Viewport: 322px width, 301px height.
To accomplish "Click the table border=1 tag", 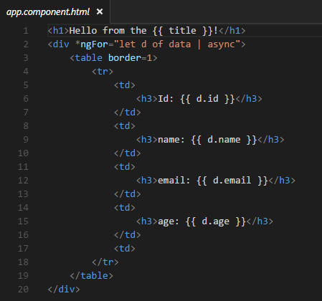I will pyautogui.click(x=113, y=58).
